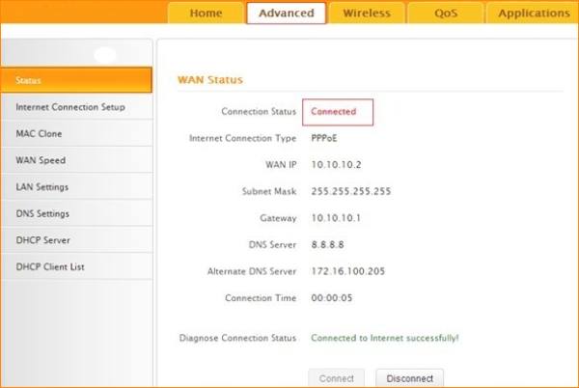This screenshot has height=388, width=579.
Task: Select Status in the sidebar
Action: (76, 80)
